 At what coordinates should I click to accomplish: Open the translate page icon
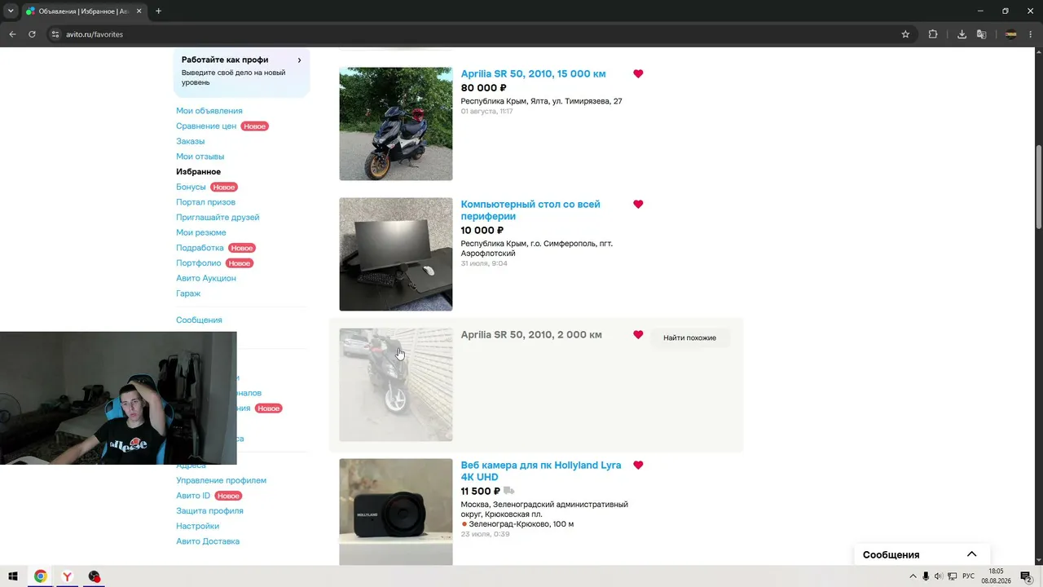(982, 34)
